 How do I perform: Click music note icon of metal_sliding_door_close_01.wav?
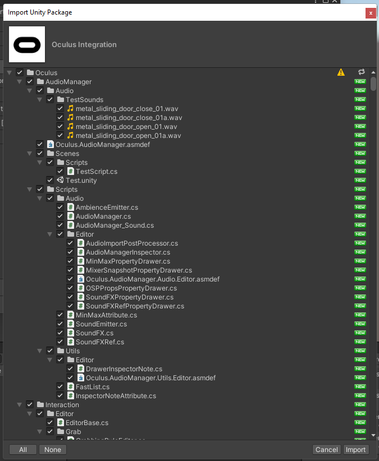coord(70,108)
